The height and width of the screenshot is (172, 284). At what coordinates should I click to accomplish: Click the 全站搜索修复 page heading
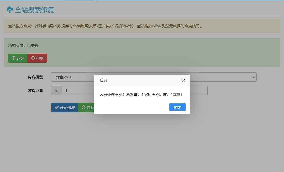coord(34,10)
